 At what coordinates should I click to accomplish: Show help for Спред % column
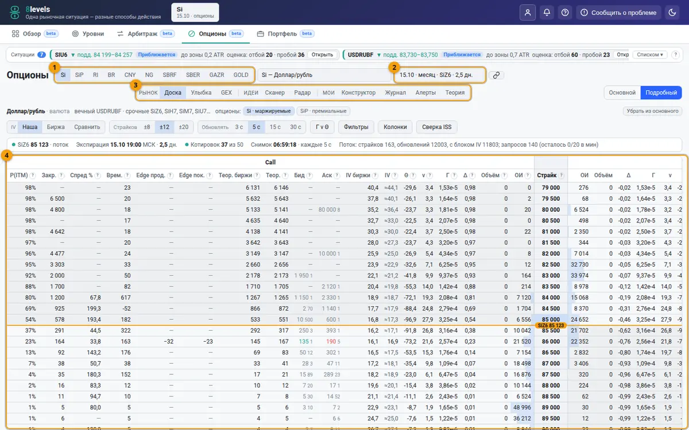click(x=98, y=175)
